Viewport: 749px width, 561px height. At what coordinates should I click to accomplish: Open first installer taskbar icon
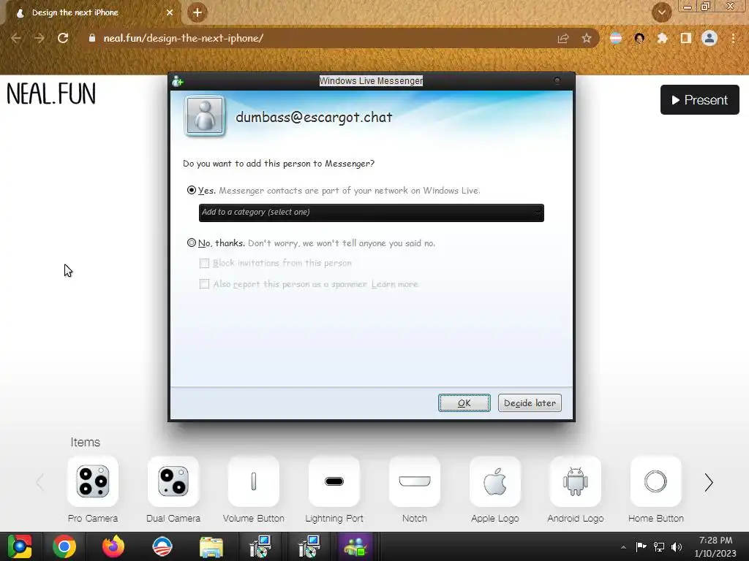(260, 546)
